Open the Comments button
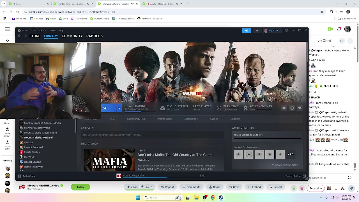Image resolution: width=359 pixels, height=202 pixels. pos(192,187)
